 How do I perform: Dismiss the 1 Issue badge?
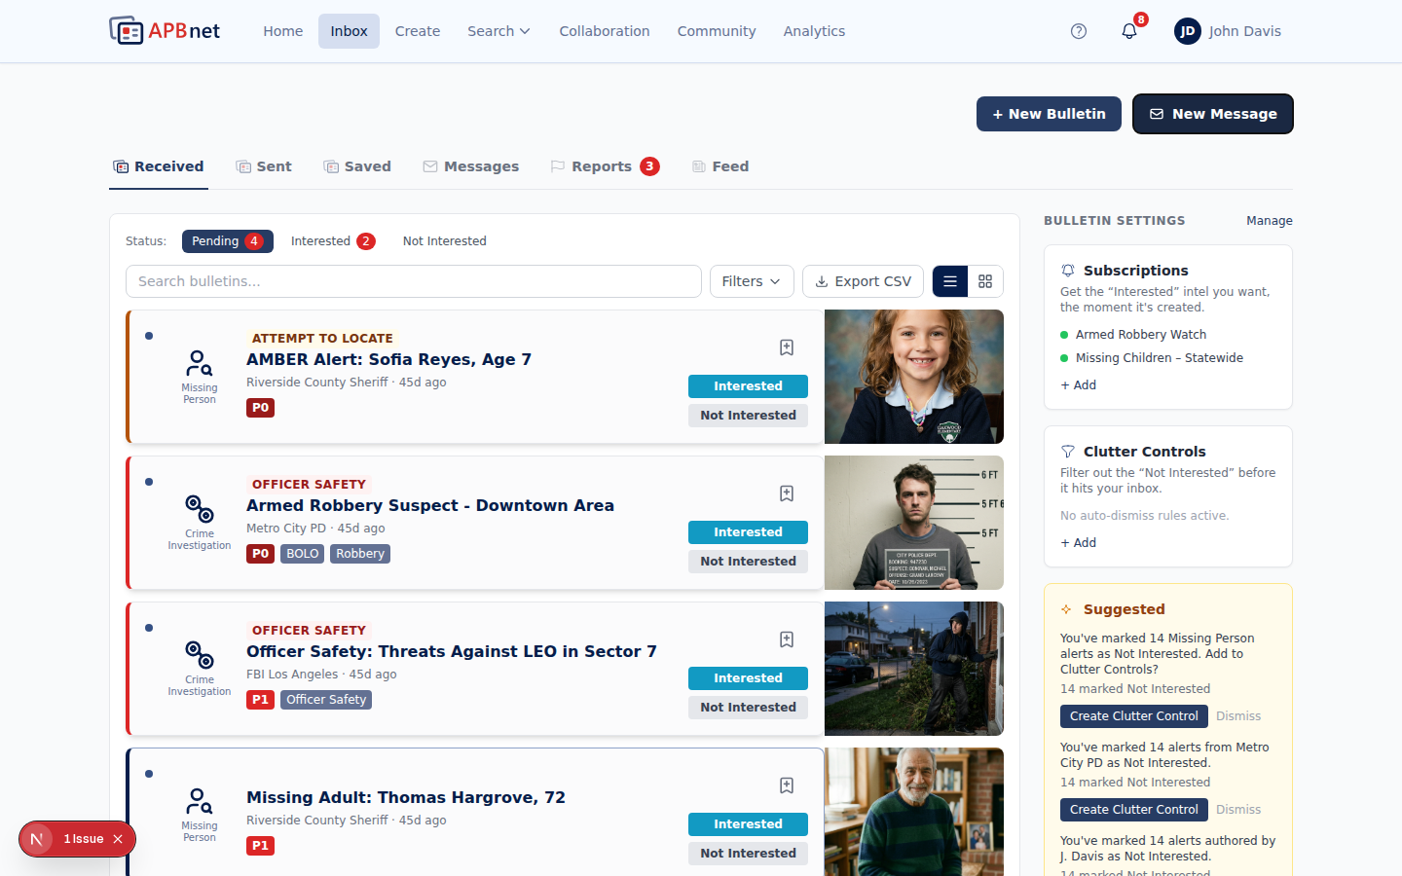118,839
